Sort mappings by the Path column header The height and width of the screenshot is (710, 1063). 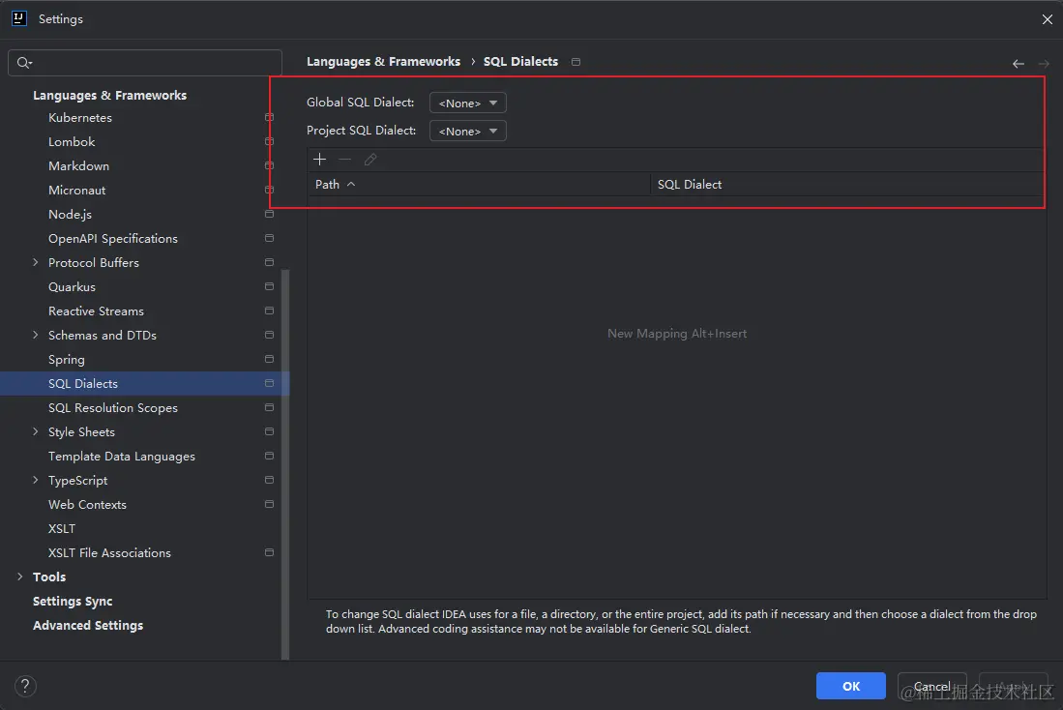329,184
